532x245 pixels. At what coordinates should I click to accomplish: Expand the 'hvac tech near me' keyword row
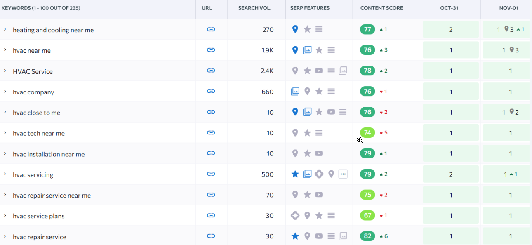click(5, 133)
